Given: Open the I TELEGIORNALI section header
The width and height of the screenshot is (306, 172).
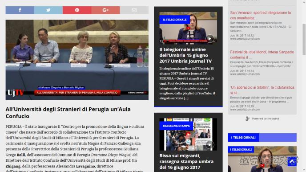Looking at the screenshot, I should [x=243, y=137].
